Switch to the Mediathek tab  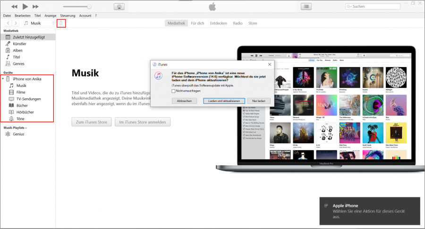(176, 23)
